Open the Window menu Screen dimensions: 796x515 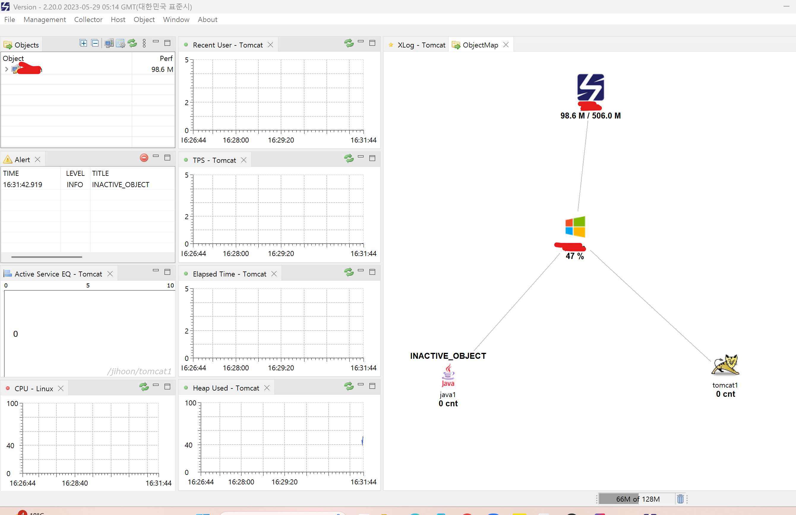point(176,19)
